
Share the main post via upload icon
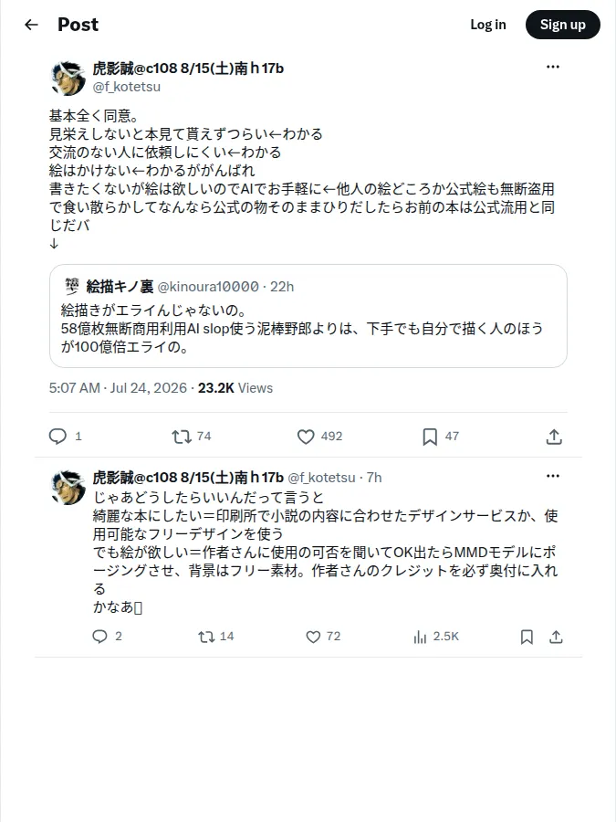554,437
